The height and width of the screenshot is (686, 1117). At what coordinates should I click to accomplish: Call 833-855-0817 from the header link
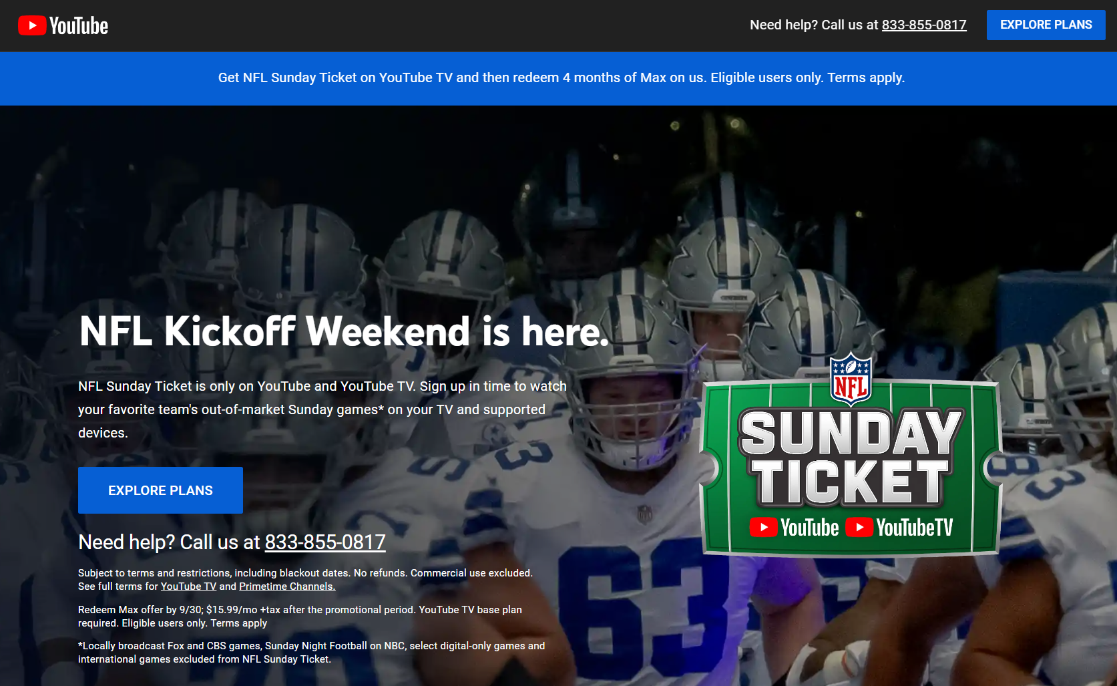click(924, 25)
